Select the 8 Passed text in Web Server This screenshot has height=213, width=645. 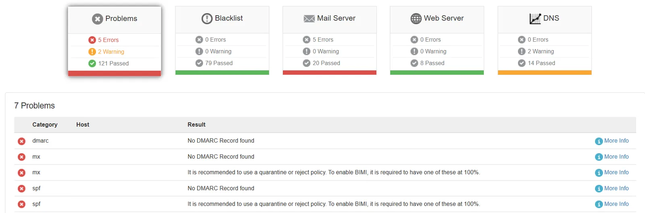(432, 63)
